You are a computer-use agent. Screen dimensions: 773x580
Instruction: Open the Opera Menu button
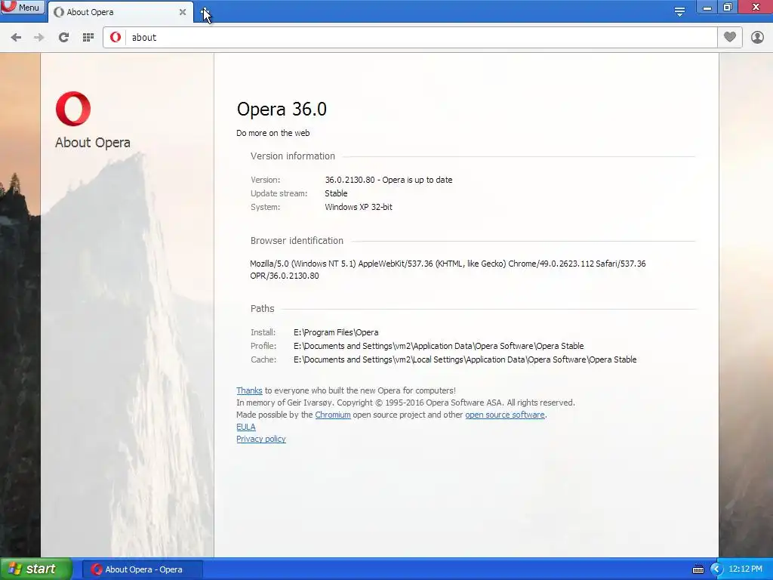[x=22, y=8]
